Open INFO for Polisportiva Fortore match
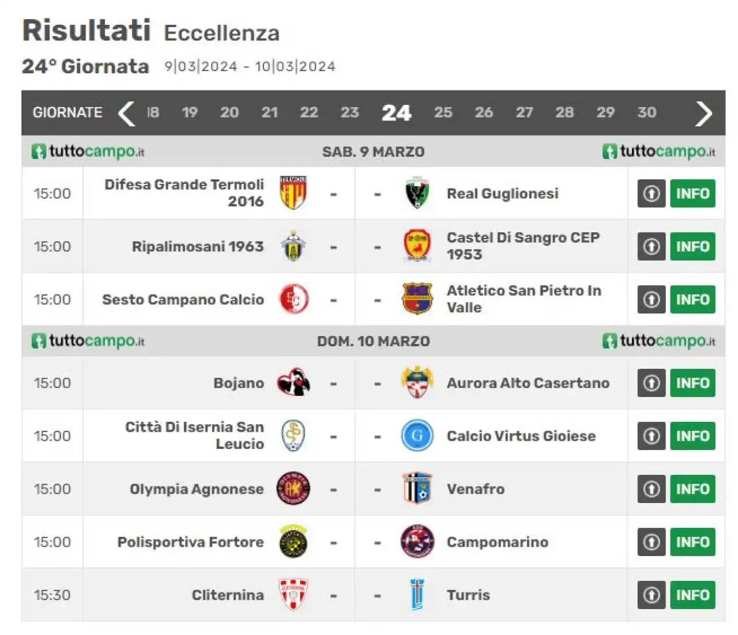The image size is (738, 635). click(692, 542)
